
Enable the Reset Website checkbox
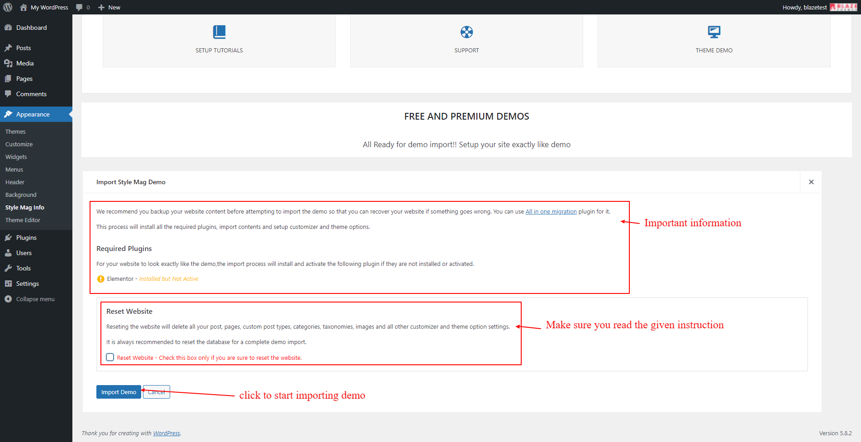point(110,357)
